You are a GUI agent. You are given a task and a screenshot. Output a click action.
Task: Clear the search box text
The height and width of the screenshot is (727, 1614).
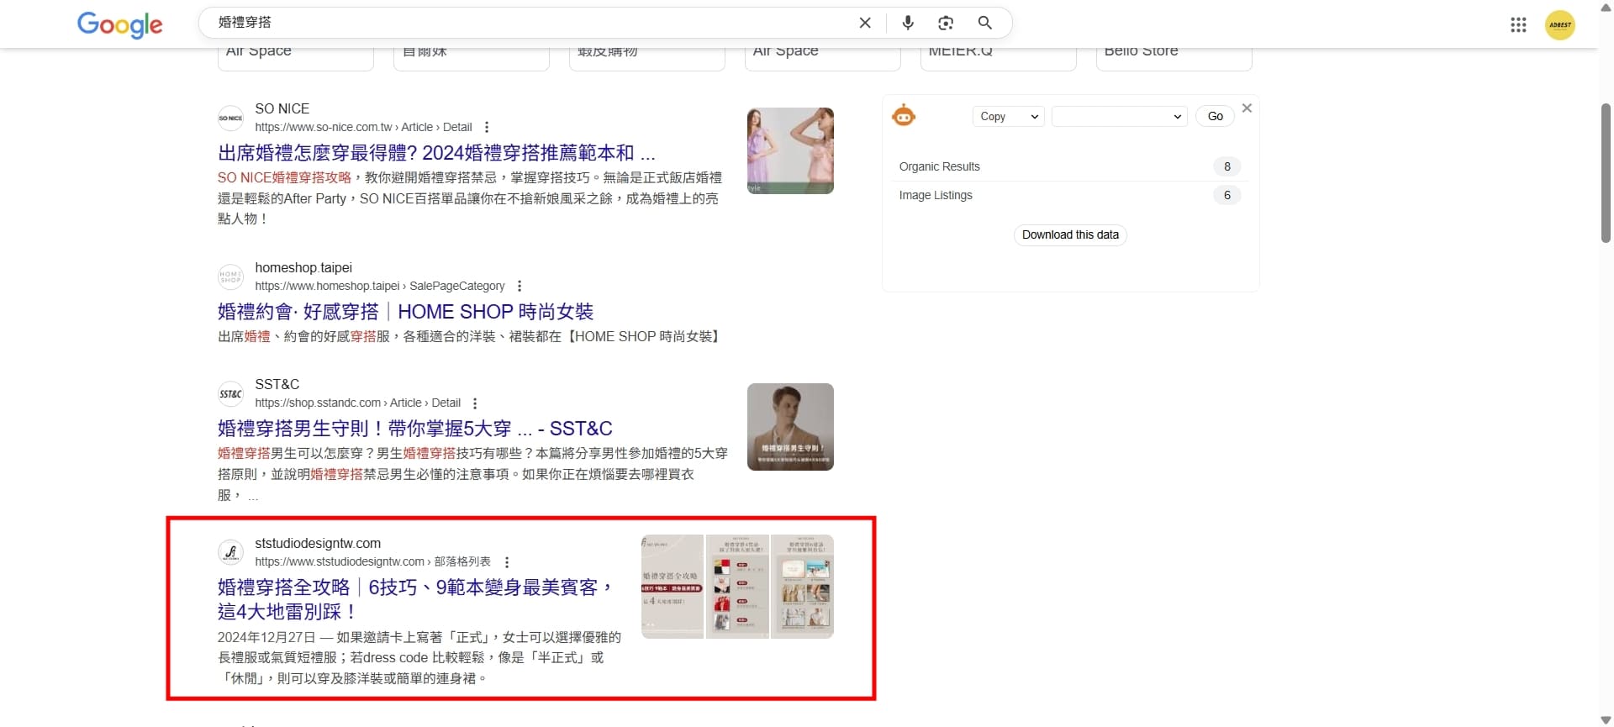click(x=865, y=23)
